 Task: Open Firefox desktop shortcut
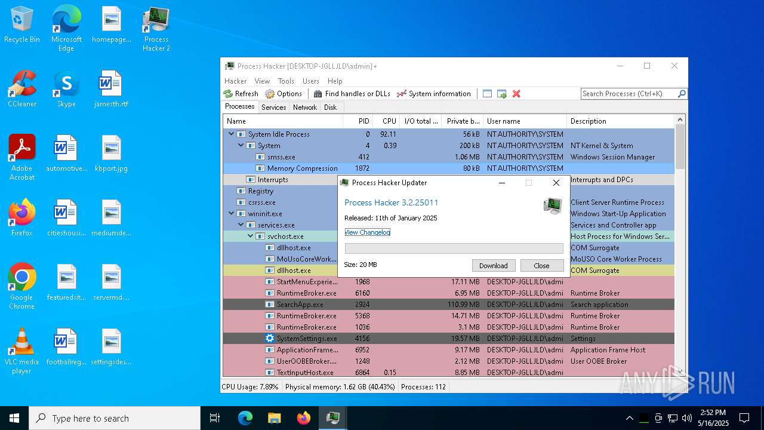pos(22,218)
